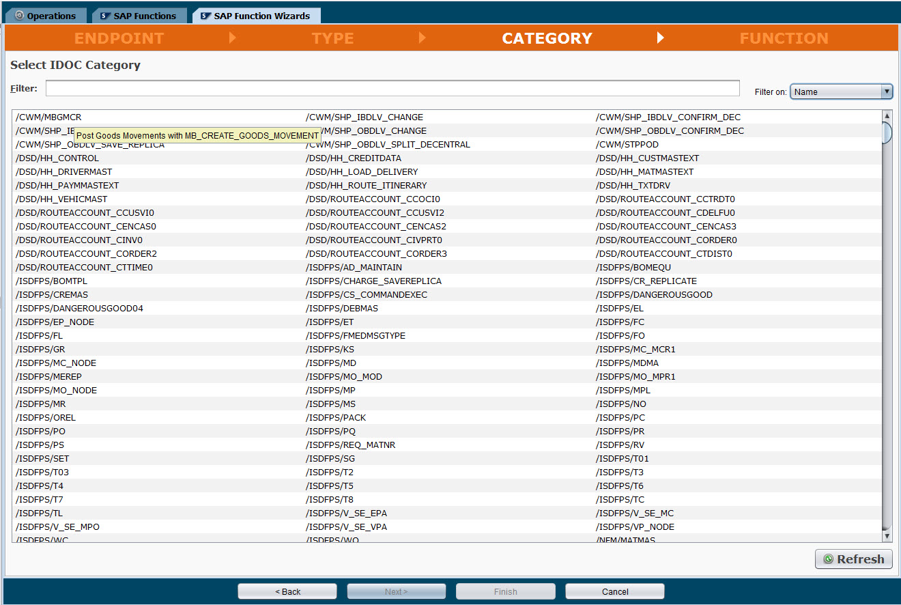This screenshot has width=901, height=605.
Task: Select /DSD/HH_CONTROL category
Action: (57, 158)
